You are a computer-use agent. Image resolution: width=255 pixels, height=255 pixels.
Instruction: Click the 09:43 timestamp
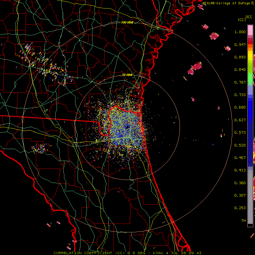click(195, 253)
